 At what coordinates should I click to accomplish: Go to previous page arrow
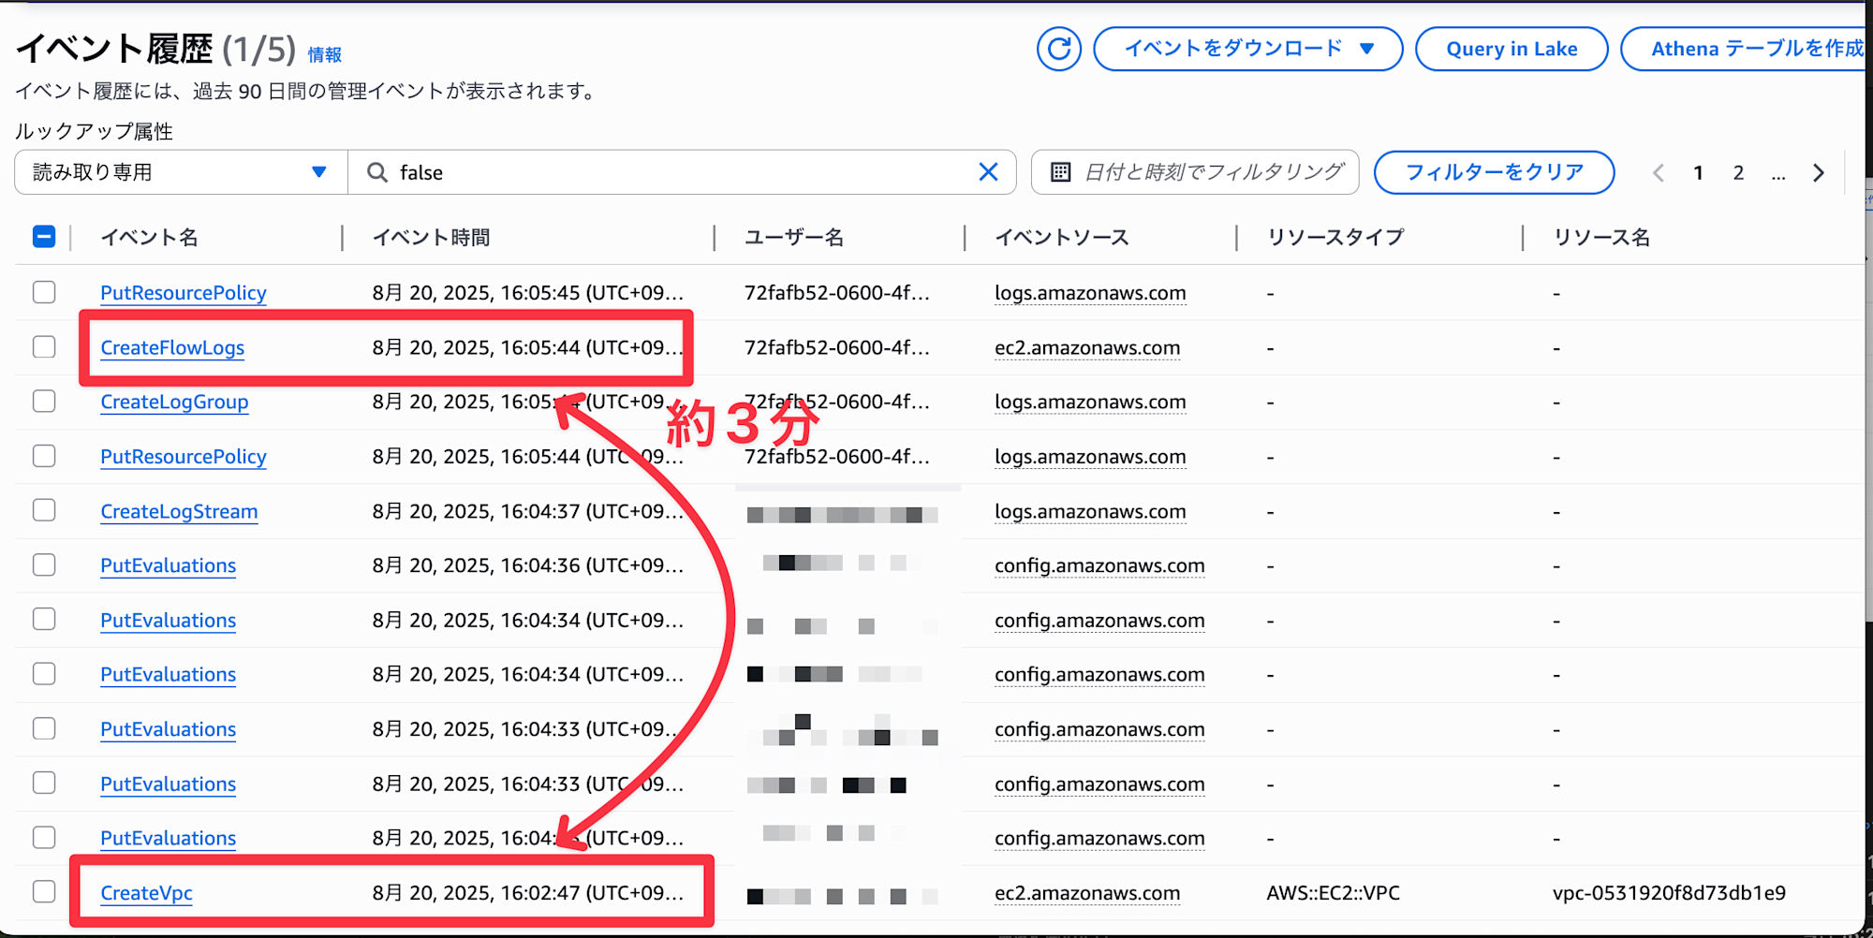[1658, 173]
